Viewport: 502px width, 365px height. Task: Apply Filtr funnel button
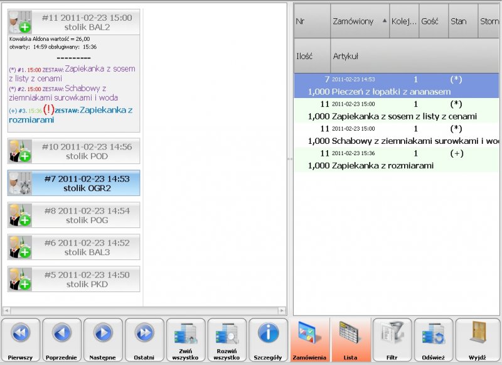click(392, 340)
